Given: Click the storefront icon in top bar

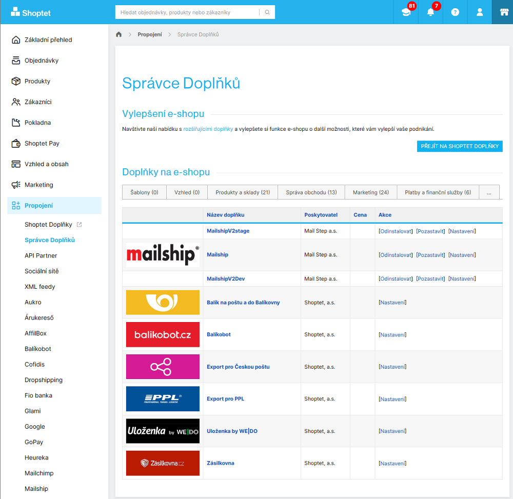Looking at the screenshot, I should [502, 12].
